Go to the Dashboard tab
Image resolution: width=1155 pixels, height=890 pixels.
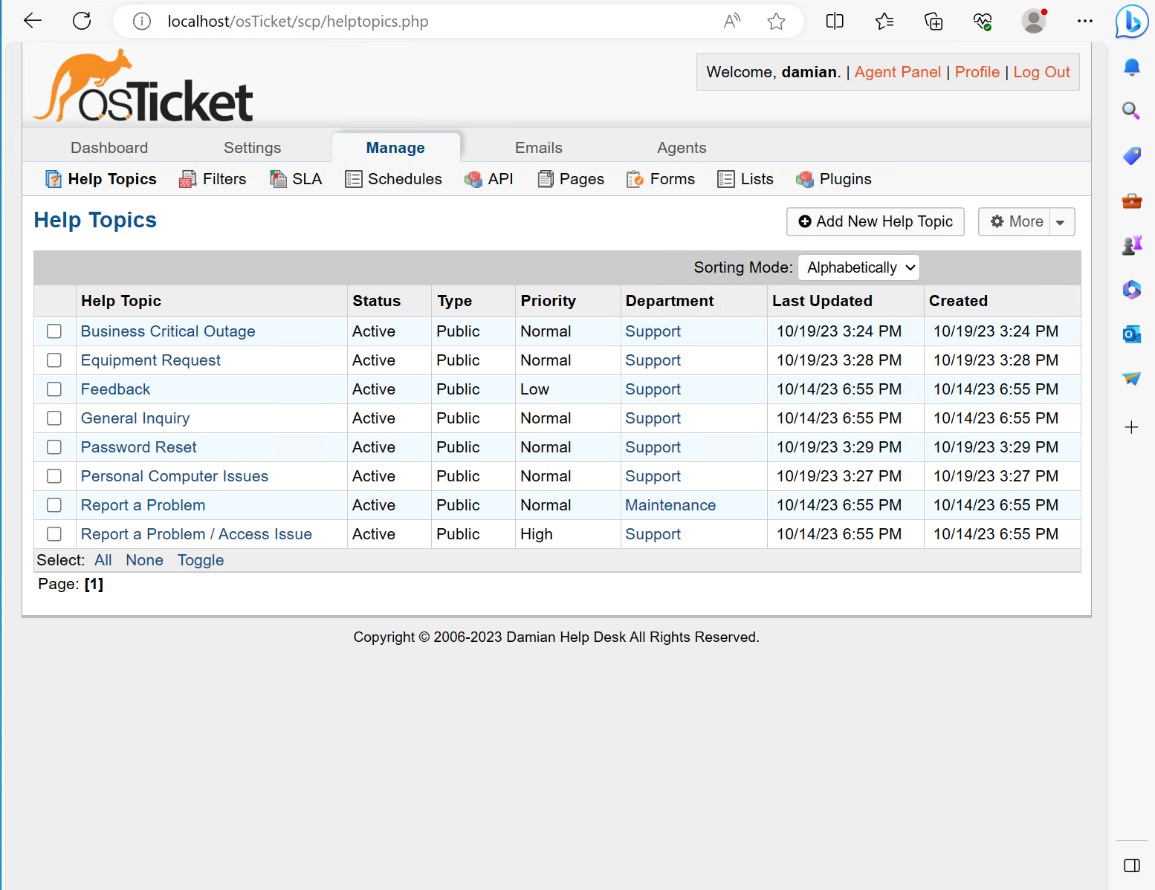pyautogui.click(x=109, y=147)
